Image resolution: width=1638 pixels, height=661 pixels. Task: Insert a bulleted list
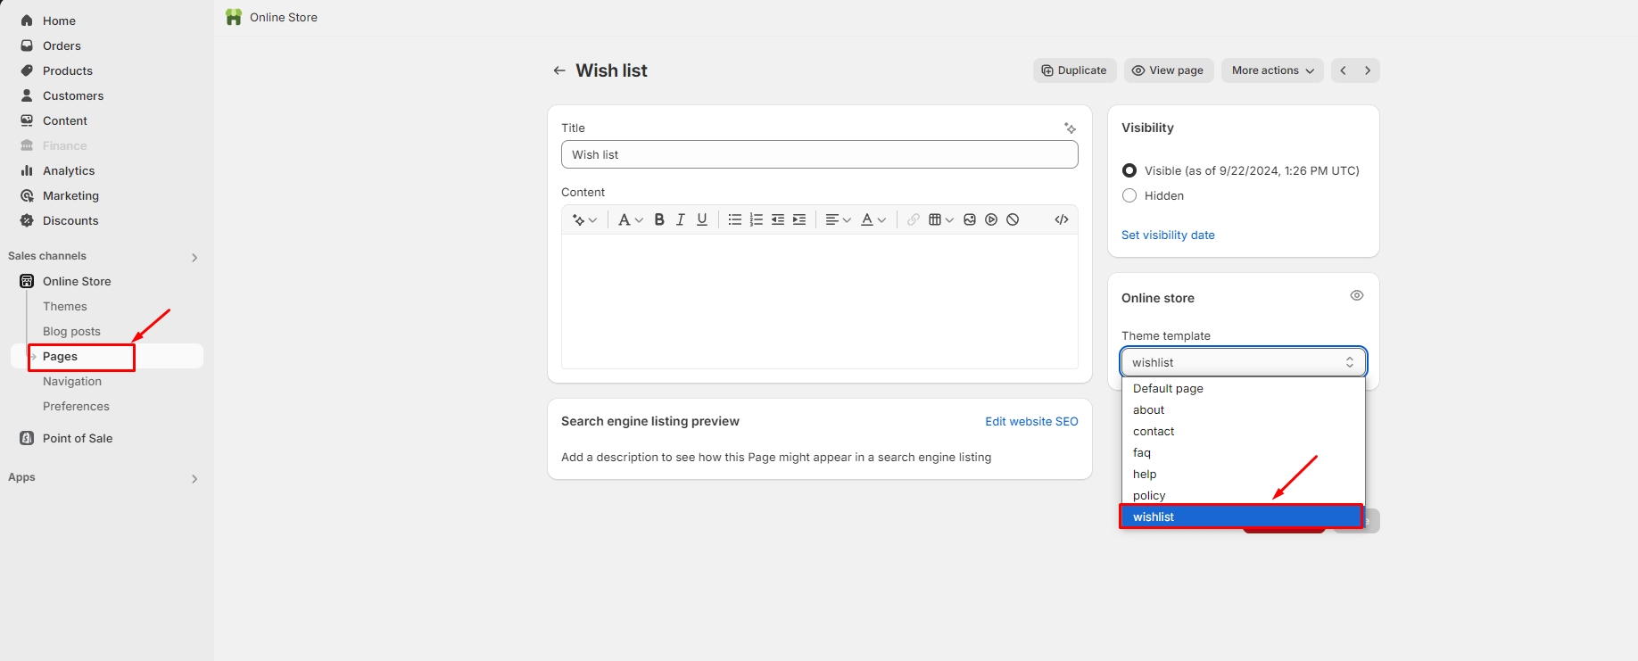click(x=734, y=219)
